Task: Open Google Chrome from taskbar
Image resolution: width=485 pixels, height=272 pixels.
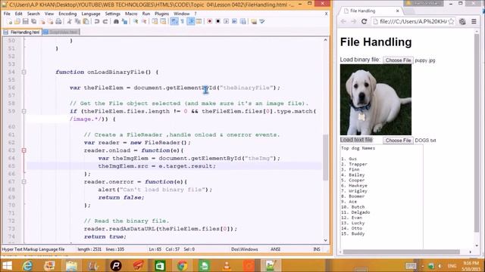Action: tap(182, 265)
